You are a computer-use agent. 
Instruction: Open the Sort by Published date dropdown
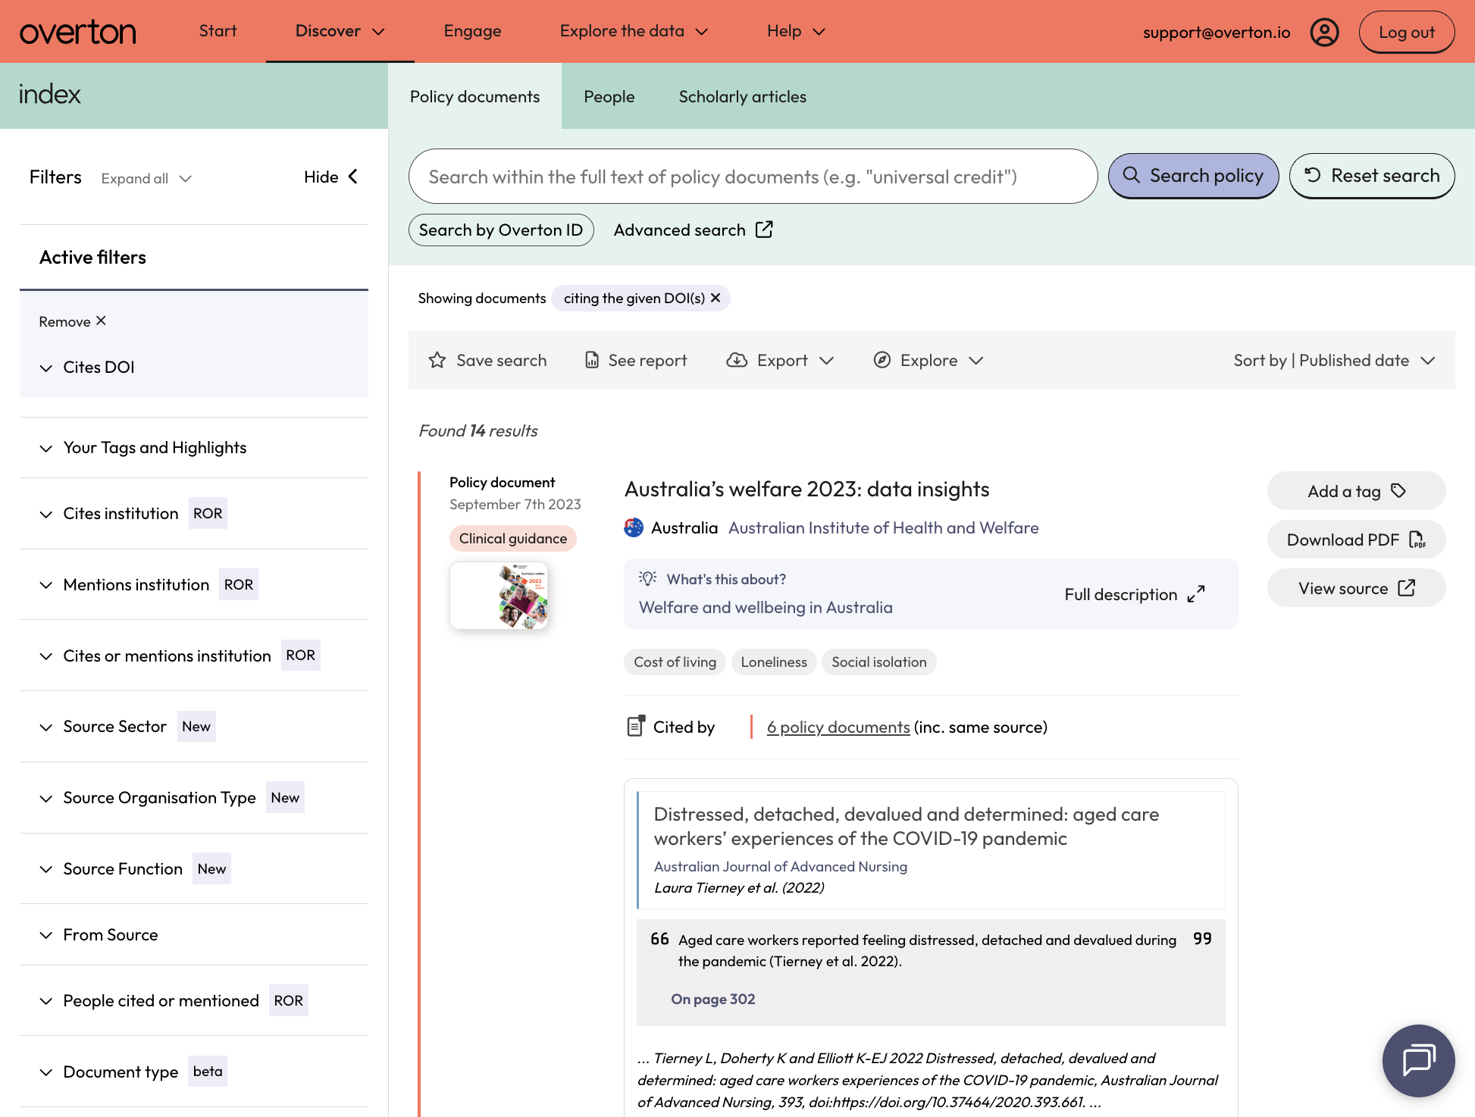coord(1334,360)
